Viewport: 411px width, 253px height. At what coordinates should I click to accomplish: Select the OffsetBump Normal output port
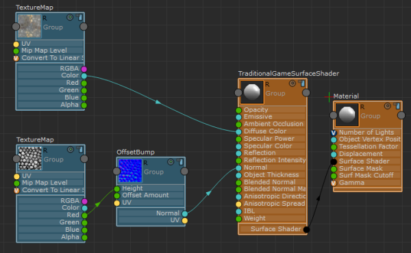pyautogui.click(x=185, y=214)
